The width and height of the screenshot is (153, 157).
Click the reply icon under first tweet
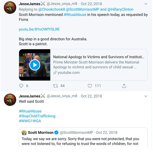21,86
